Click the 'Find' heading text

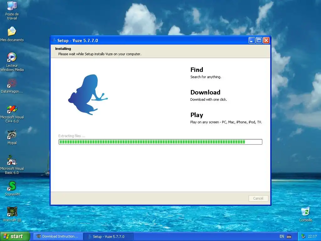click(x=197, y=70)
